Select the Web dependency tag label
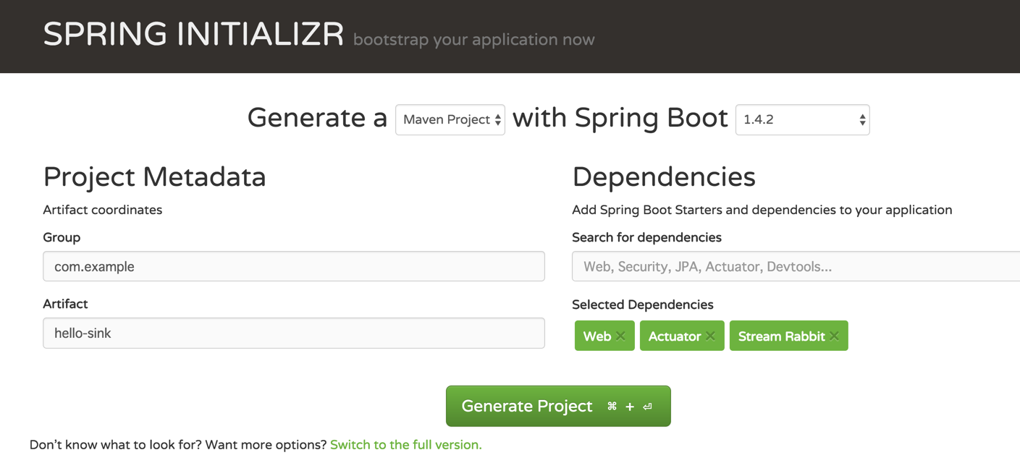This screenshot has height=463, width=1020. tap(597, 336)
